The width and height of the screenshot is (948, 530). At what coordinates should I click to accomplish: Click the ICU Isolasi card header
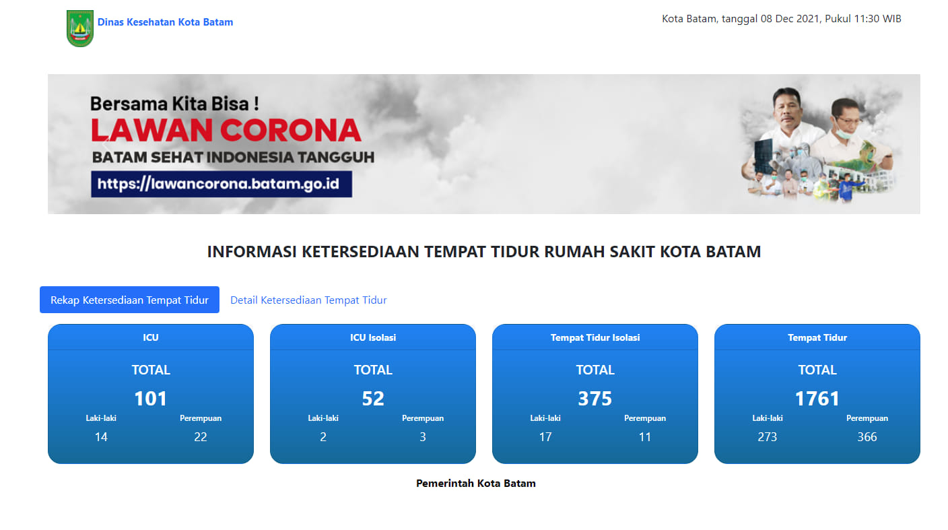point(373,337)
